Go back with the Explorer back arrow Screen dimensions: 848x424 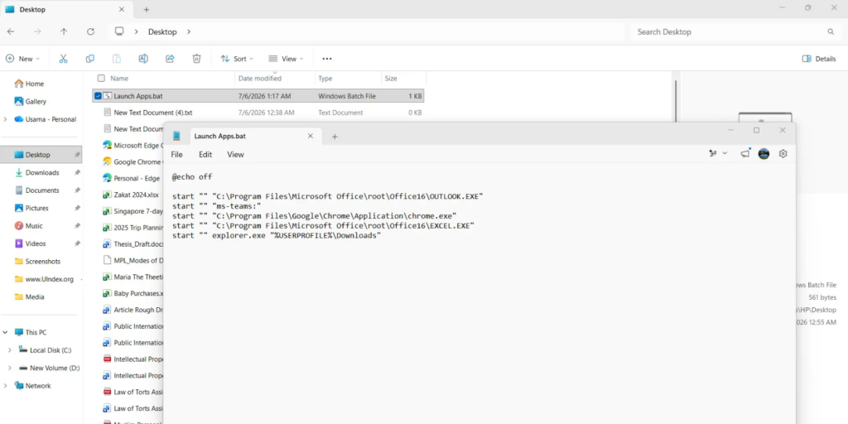(11, 32)
